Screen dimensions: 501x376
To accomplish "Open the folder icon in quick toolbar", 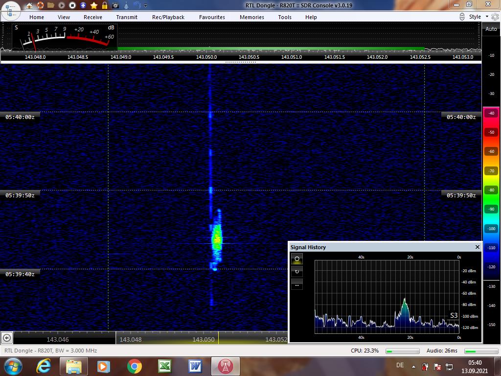I will (50, 5).
